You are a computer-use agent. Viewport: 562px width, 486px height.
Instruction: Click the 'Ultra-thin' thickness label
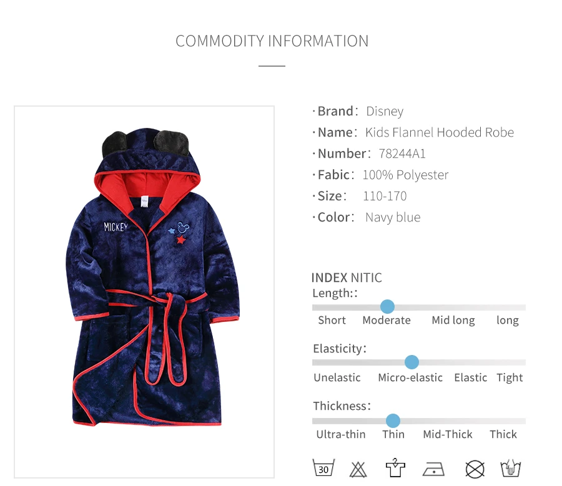[340, 434]
